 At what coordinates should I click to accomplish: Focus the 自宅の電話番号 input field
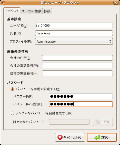click(77, 73)
